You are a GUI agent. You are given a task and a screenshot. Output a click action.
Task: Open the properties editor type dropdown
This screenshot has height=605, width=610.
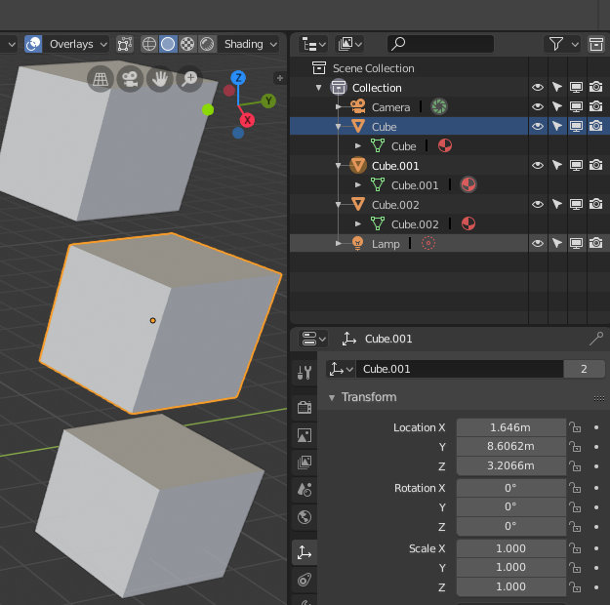tap(313, 339)
